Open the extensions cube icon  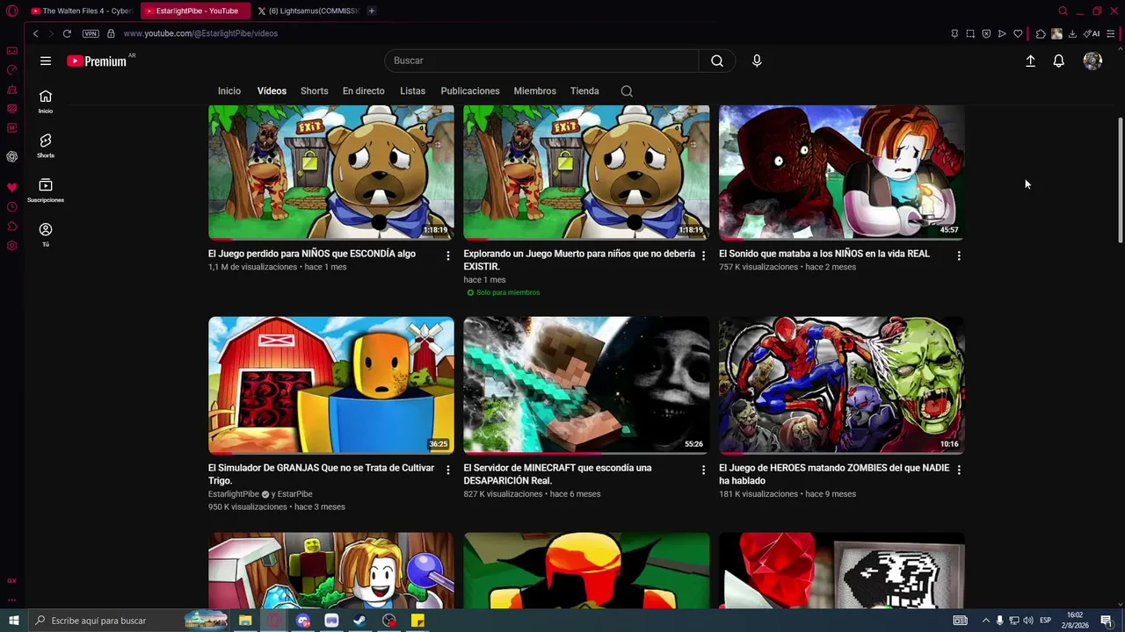pyautogui.click(x=1041, y=33)
